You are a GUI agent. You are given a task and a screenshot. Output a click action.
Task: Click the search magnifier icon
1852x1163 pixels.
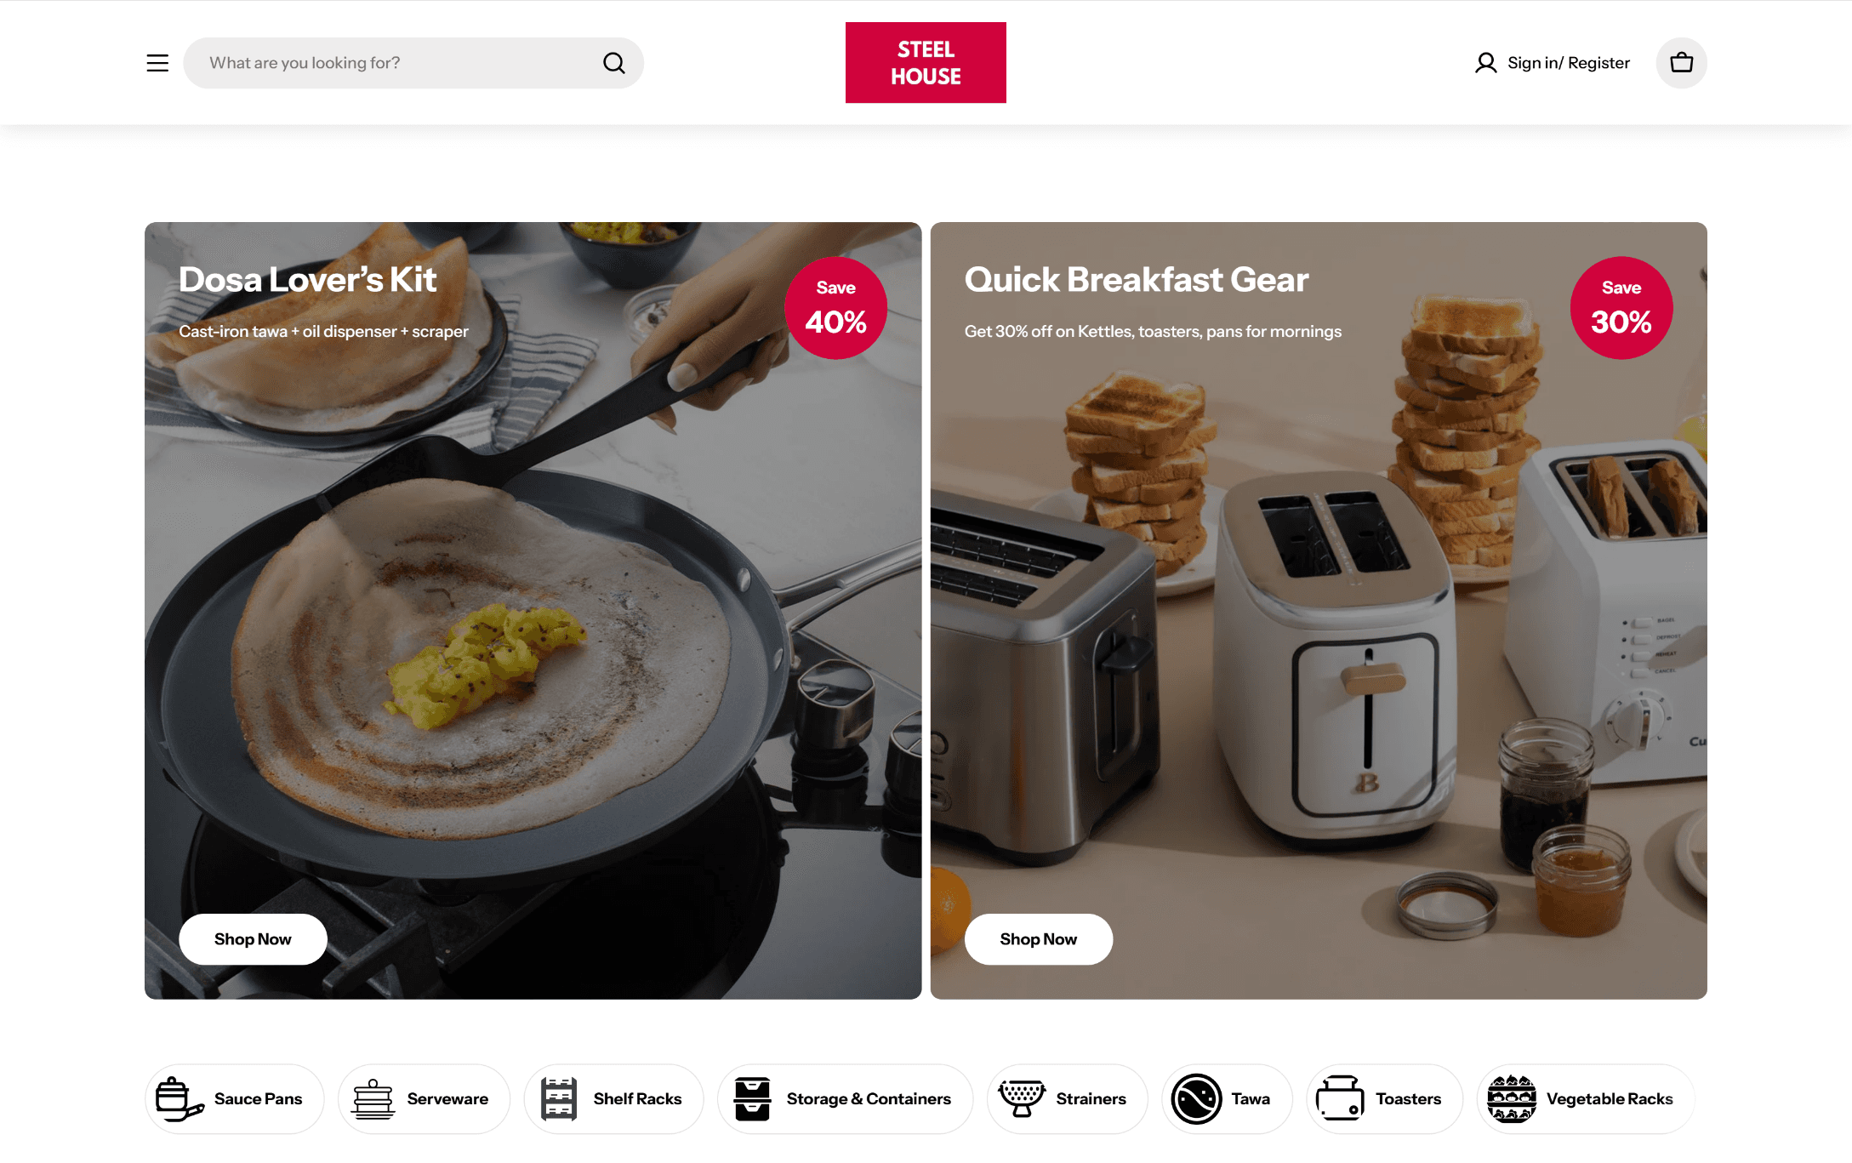(614, 63)
